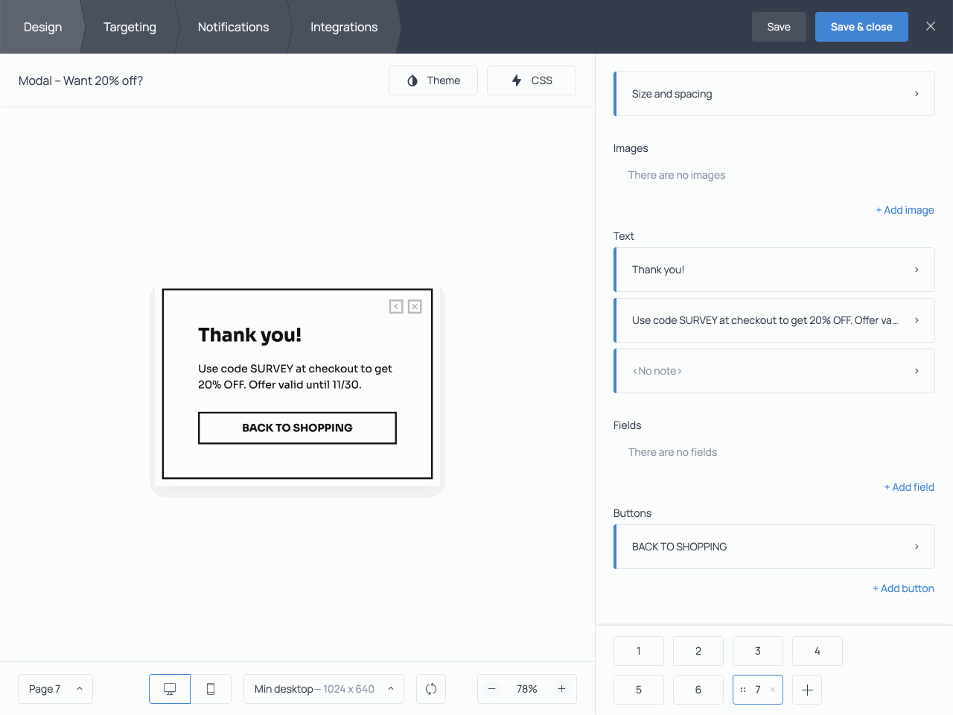Viewport: 953px width, 715px height.
Task: Select page 3 in the page list
Action: pos(757,650)
